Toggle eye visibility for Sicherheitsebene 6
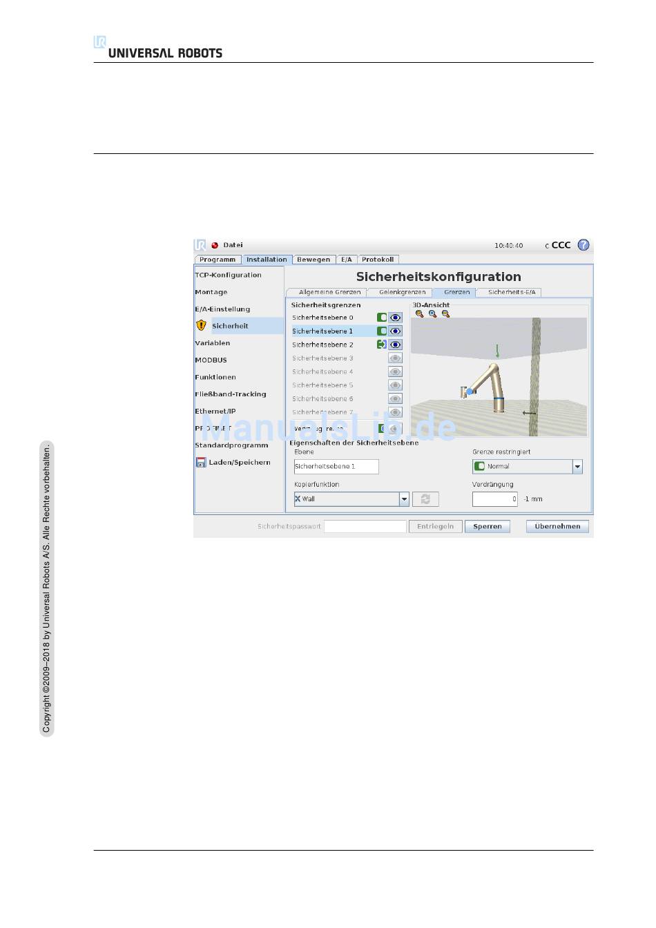This screenshot has height=928, width=656. click(395, 398)
